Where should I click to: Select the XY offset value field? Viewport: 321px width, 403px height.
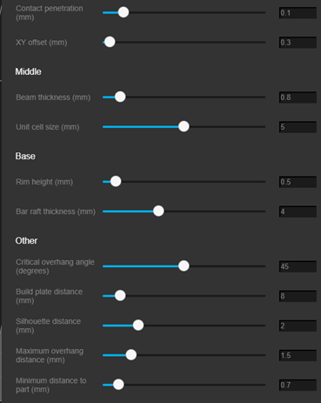coord(298,43)
